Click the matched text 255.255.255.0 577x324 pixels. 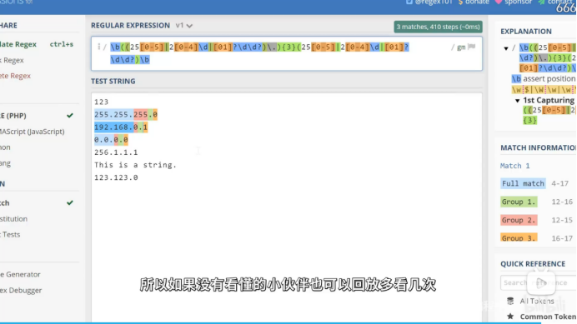(x=126, y=114)
